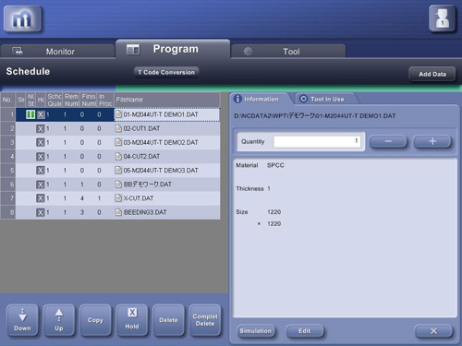The image size is (462, 346).
Task: Move selected program Up with arrow button
Action: click(x=59, y=320)
